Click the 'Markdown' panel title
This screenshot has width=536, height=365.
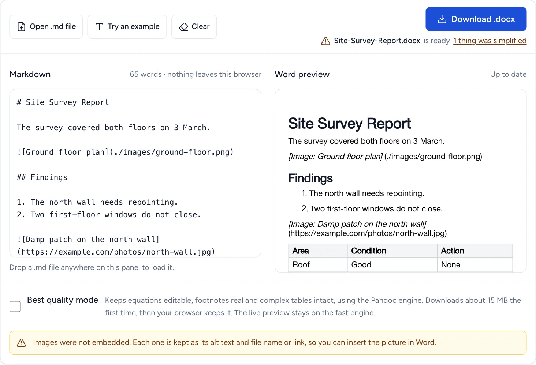click(x=30, y=74)
